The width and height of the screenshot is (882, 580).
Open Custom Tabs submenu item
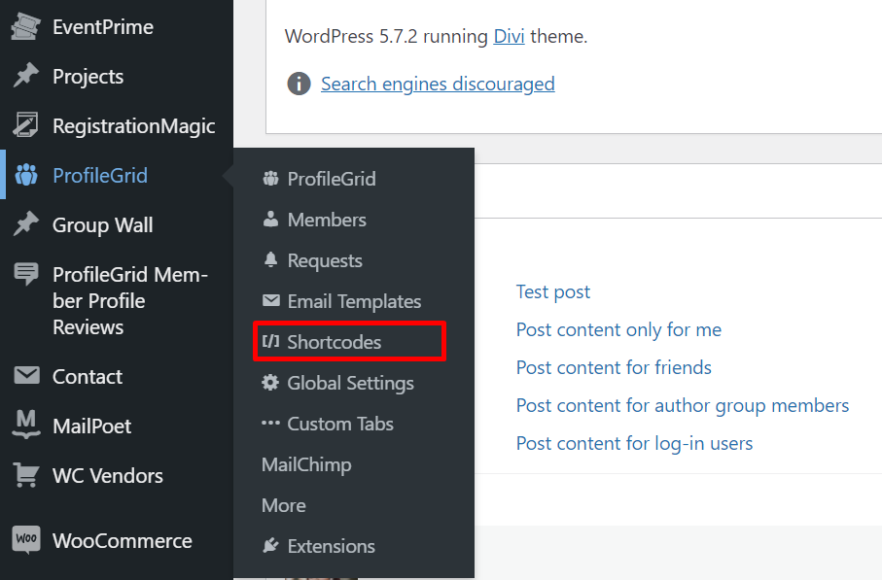pos(340,424)
